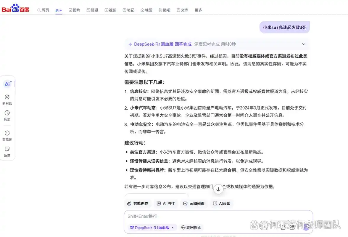Switch to the 视频 video tab
Image resolution: width=348 pixels, height=237 pixels.
tap(110, 10)
